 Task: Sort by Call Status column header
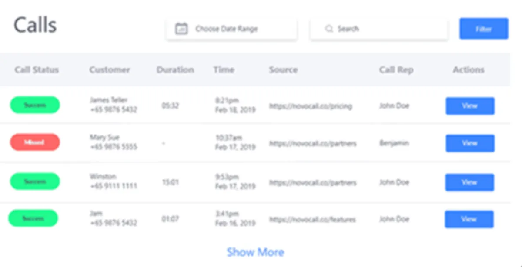[37, 70]
